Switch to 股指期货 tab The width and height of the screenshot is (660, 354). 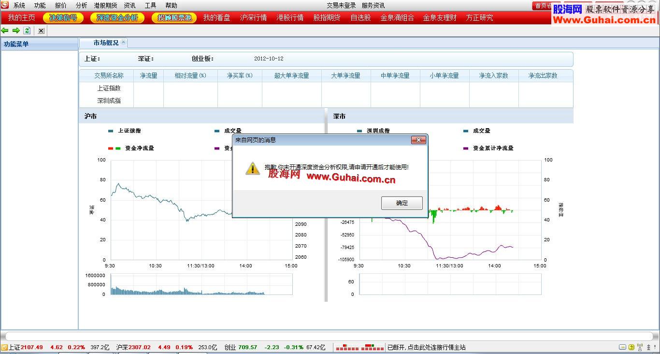tap(327, 17)
